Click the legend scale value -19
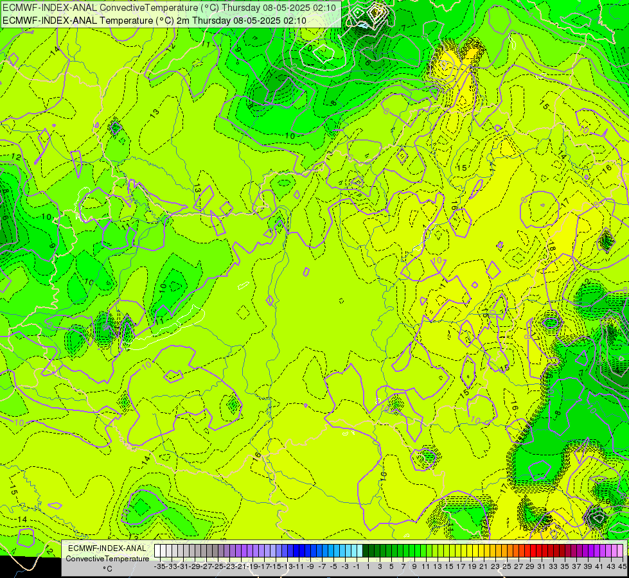 253,567
